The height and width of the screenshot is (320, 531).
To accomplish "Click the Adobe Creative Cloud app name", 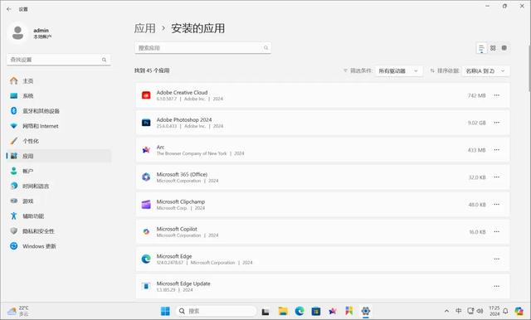I will click(x=182, y=92).
